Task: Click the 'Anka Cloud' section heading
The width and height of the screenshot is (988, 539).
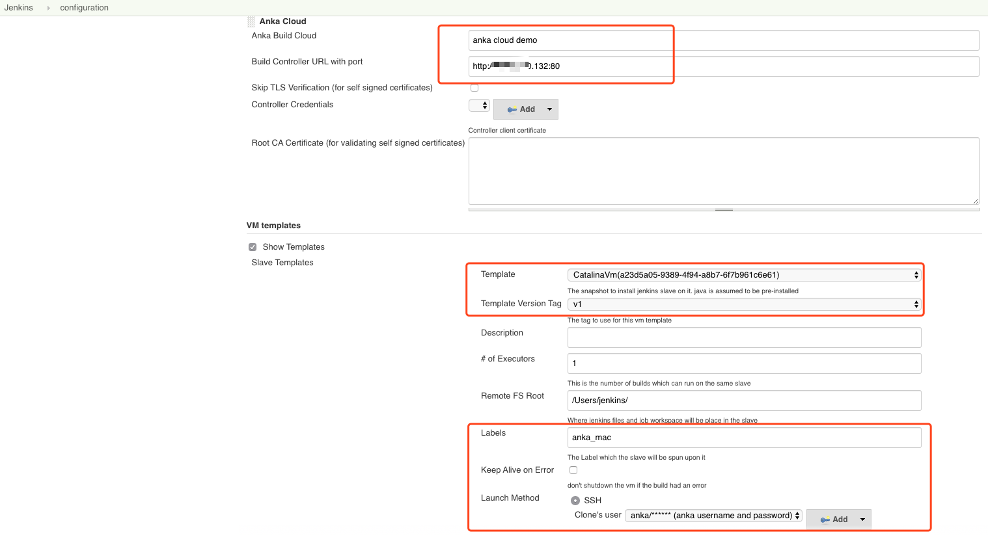Action: coord(282,21)
